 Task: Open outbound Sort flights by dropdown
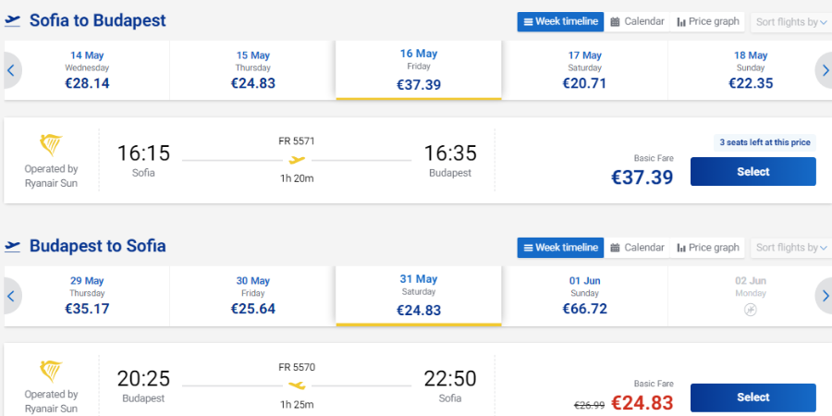[791, 22]
